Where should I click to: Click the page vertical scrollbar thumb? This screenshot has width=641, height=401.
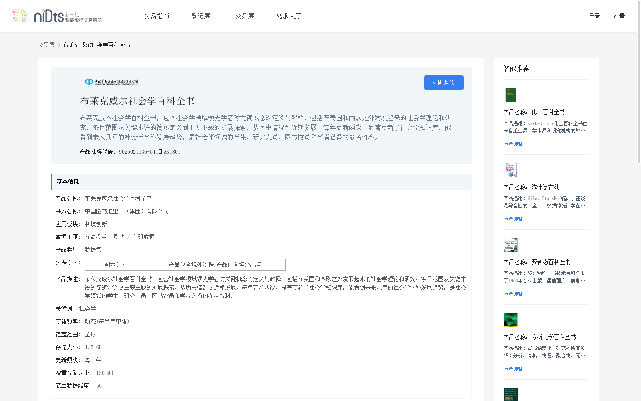click(639, 82)
